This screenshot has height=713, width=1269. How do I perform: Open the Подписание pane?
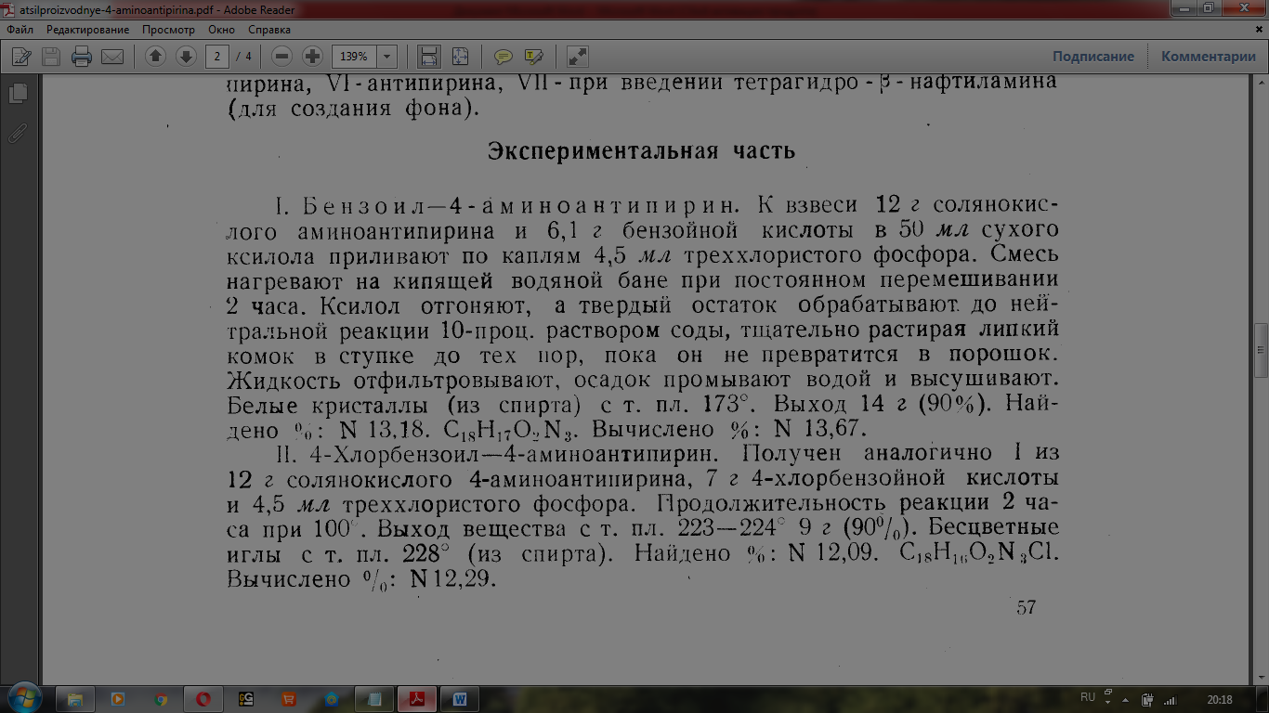point(1092,57)
